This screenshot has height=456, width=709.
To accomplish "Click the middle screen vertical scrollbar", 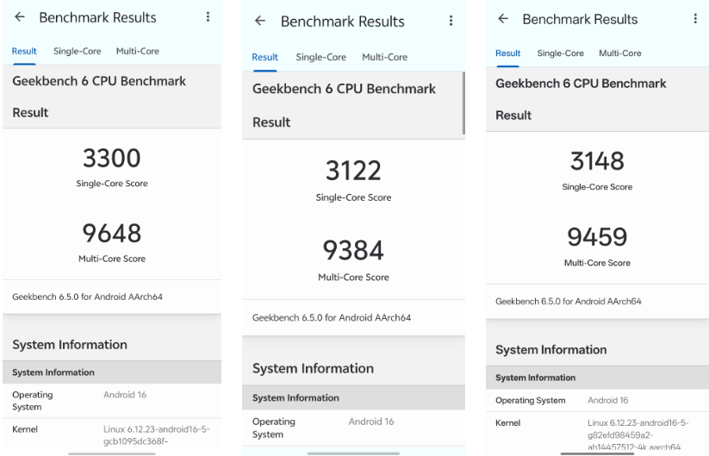I will (463, 103).
